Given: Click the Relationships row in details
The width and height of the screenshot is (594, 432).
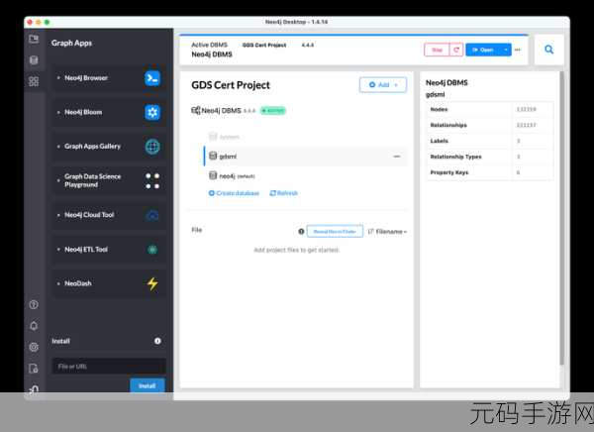Looking at the screenshot, I should tap(489, 125).
